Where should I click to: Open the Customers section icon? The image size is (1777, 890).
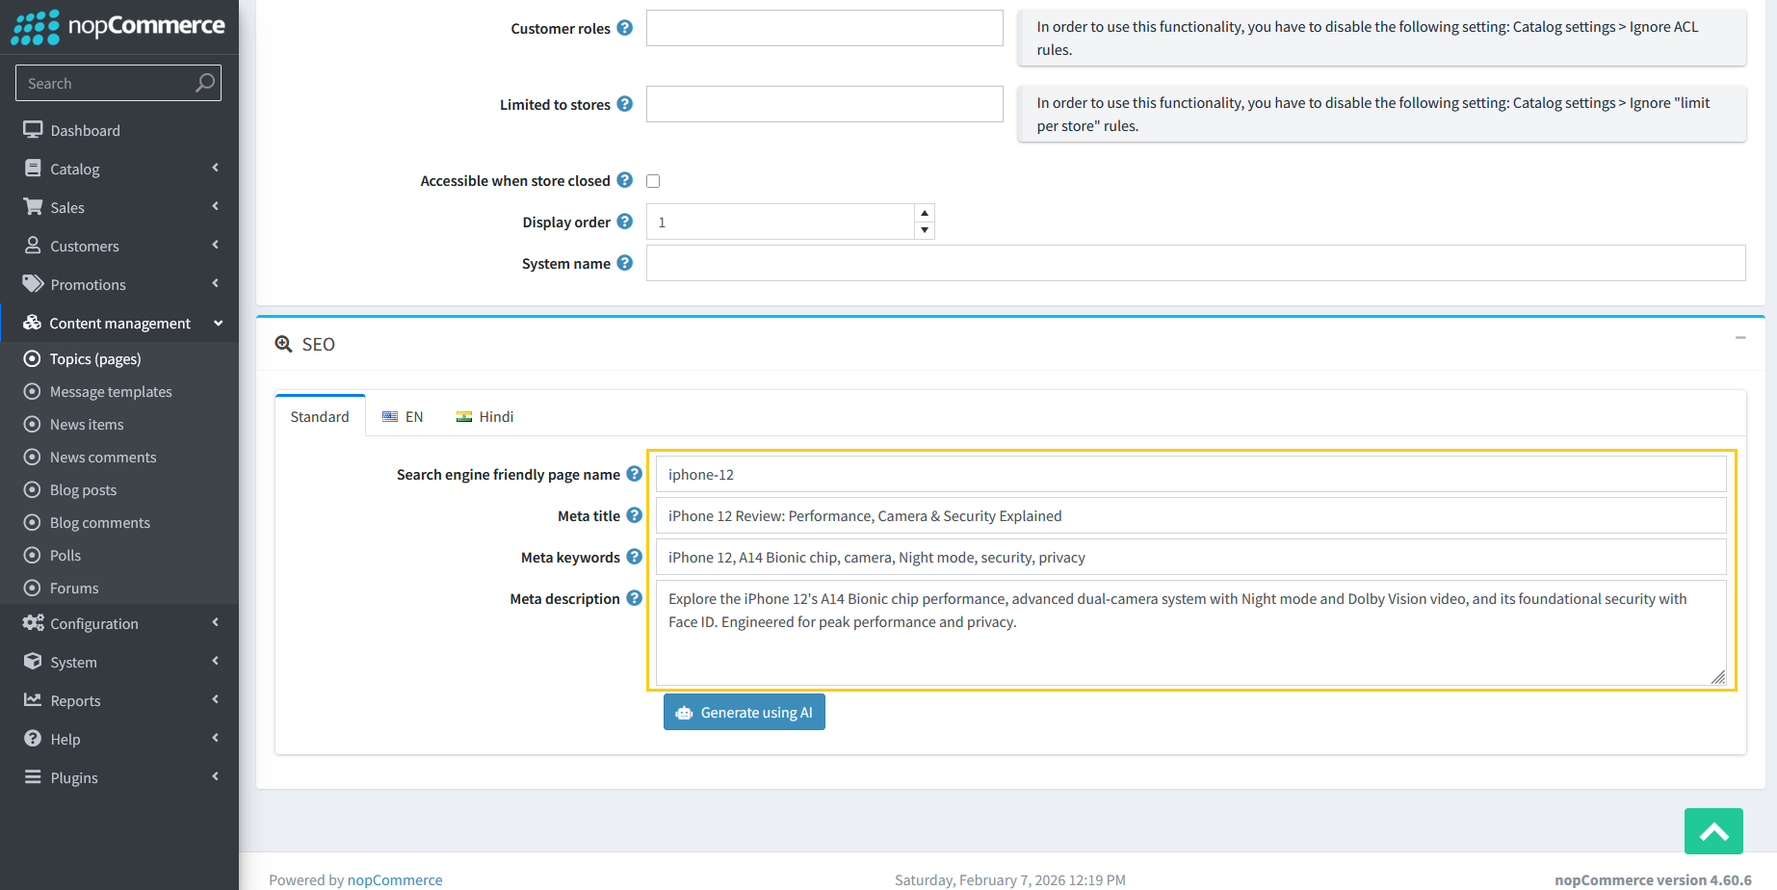[x=34, y=246]
